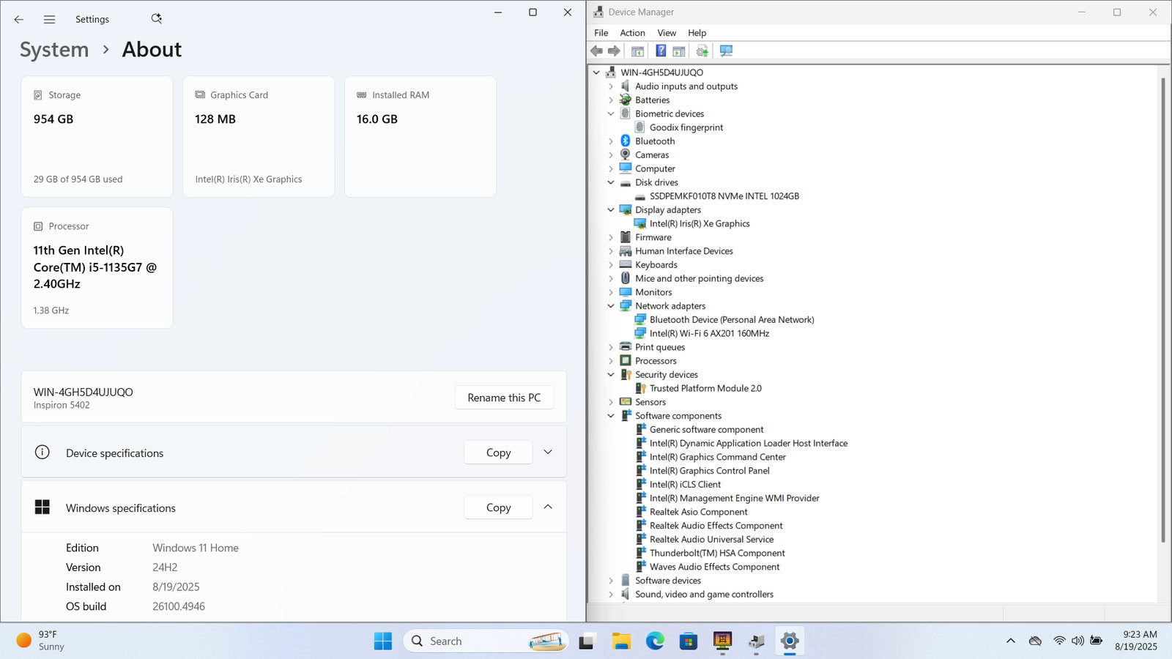This screenshot has width=1172, height=659.
Task: Click the Settings hamburger navigation icon
Action: point(49,20)
